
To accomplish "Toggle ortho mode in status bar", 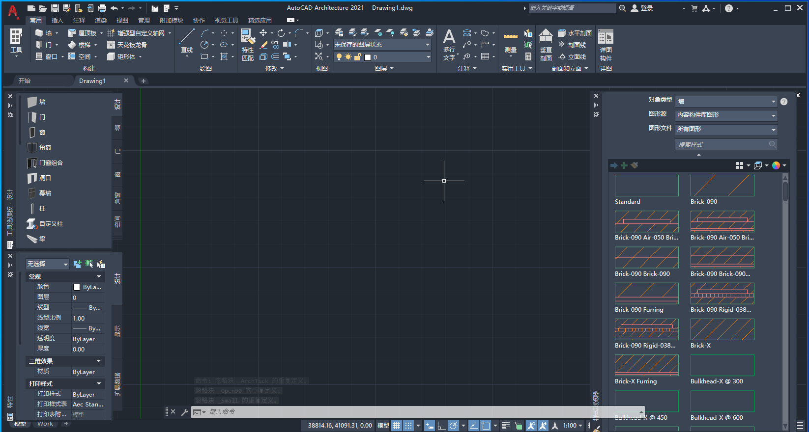I will tap(441, 426).
